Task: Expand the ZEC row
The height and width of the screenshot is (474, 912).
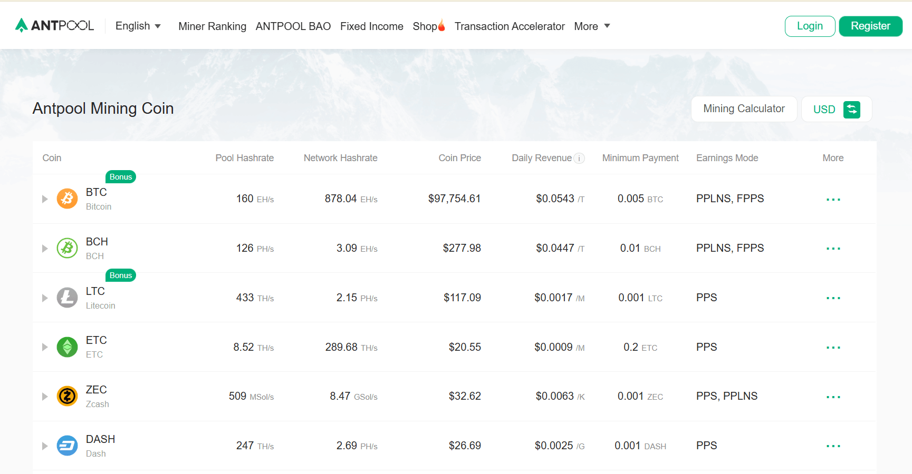Action: [x=45, y=397]
